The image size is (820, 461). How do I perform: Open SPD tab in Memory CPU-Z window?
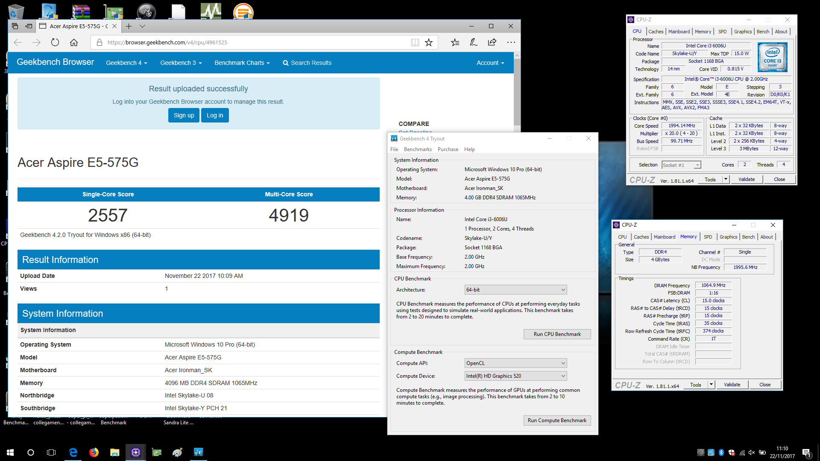coord(708,237)
